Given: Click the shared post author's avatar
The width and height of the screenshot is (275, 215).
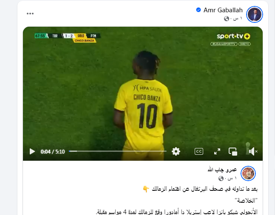Looking at the screenshot, I should [248, 173].
